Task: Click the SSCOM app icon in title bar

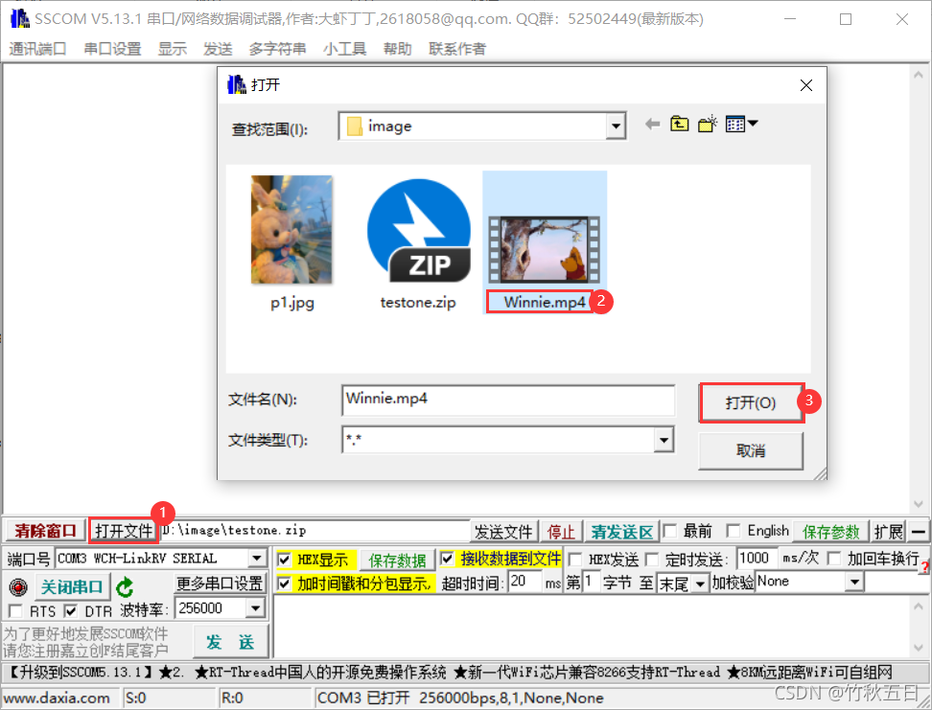Action: (19, 18)
